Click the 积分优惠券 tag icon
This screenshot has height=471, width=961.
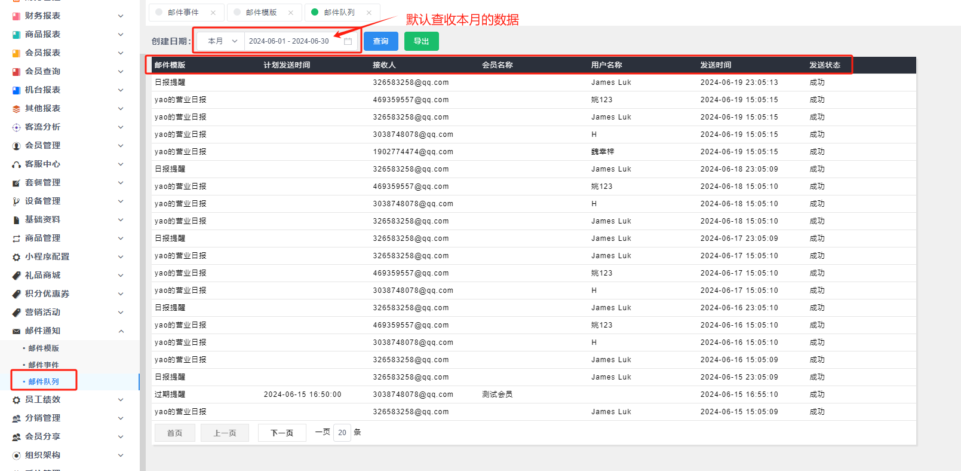16,294
